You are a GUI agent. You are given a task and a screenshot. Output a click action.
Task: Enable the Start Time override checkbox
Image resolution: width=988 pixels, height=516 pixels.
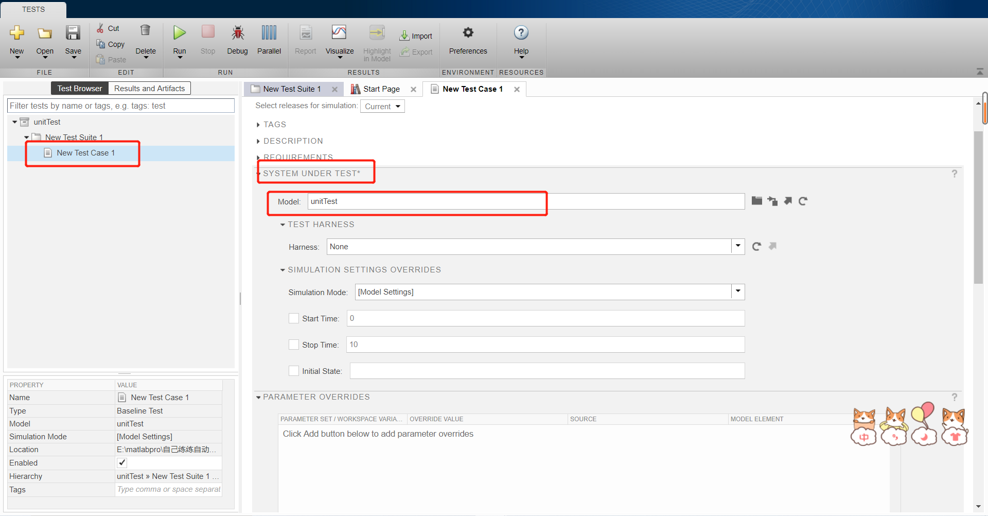(293, 318)
